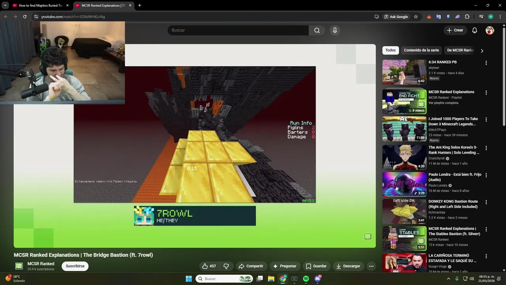Click the search magnifier button
This screenshot has width=506, height=285.
pyautogui.click(x=317, y=30)
